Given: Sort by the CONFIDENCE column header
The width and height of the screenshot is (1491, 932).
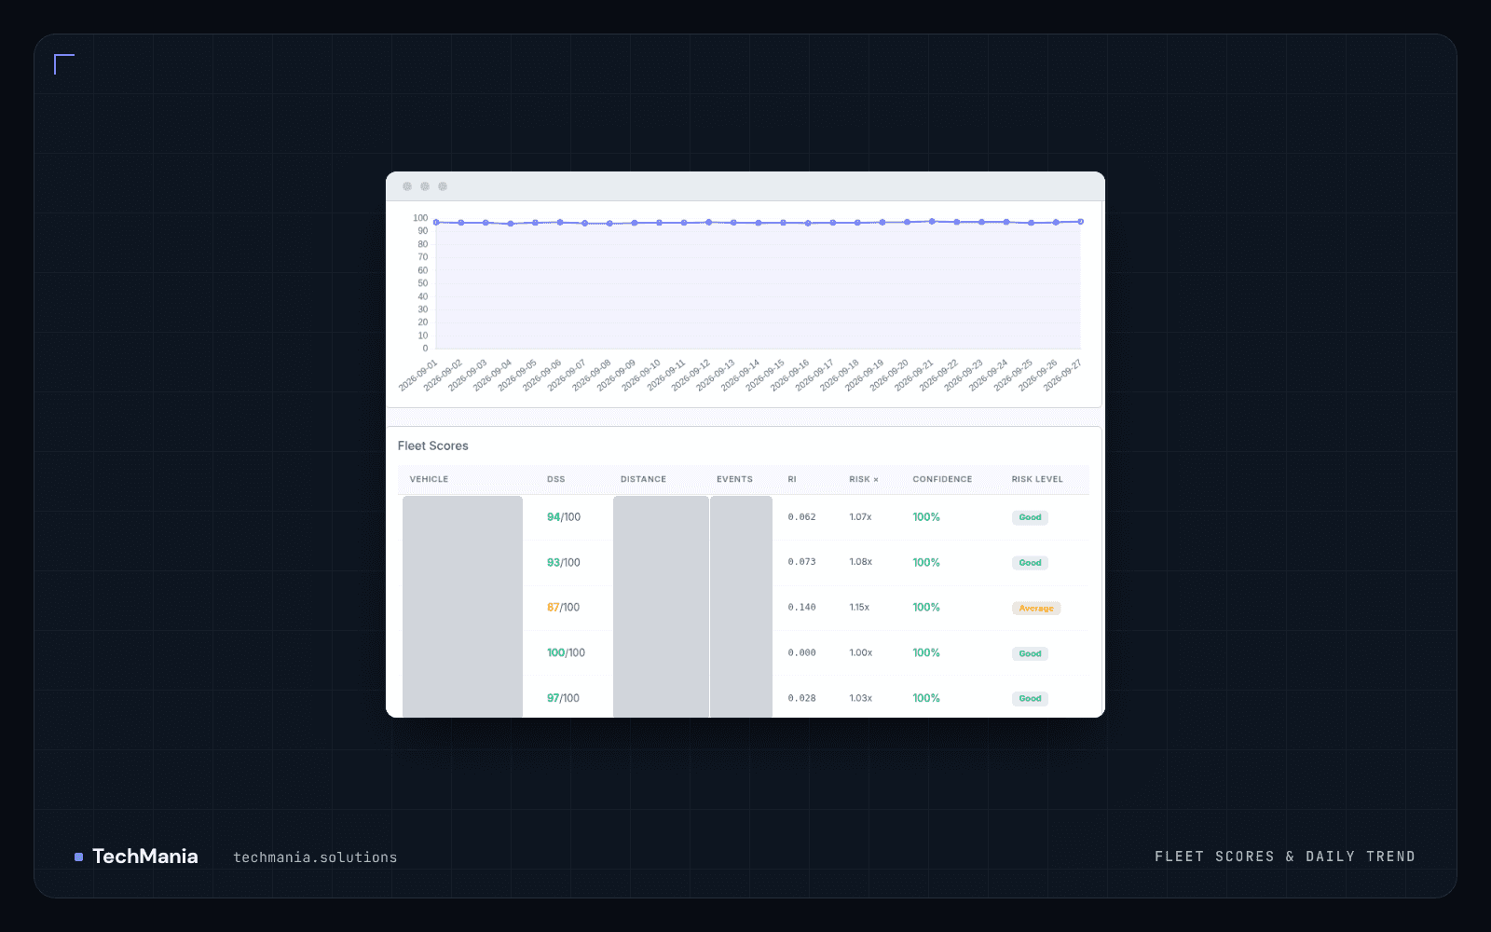Looking at the screenshot, I should 942,479.
